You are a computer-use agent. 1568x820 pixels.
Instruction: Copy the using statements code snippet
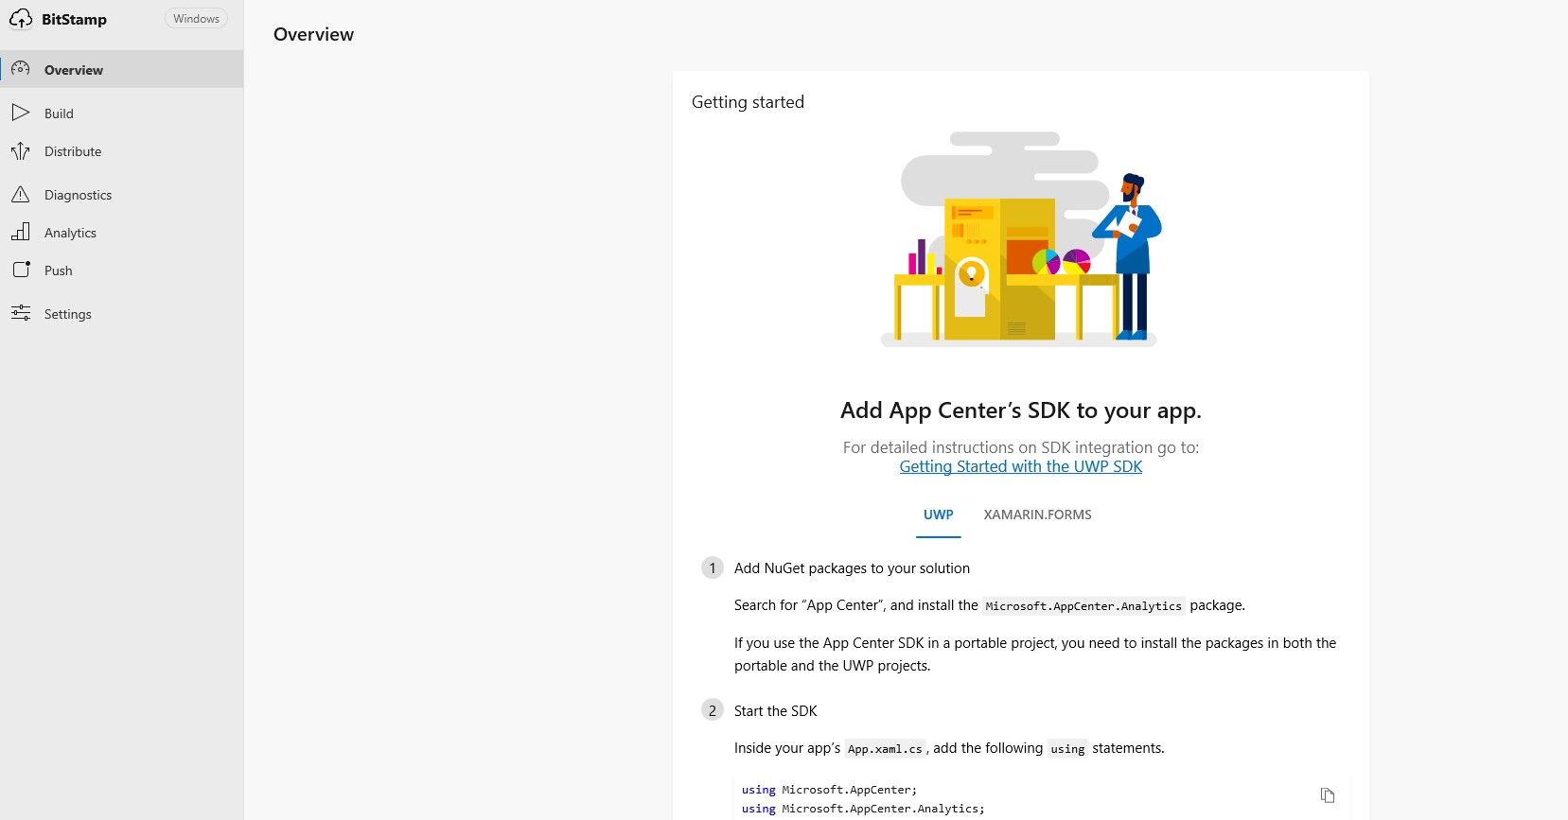[1328, 795]
